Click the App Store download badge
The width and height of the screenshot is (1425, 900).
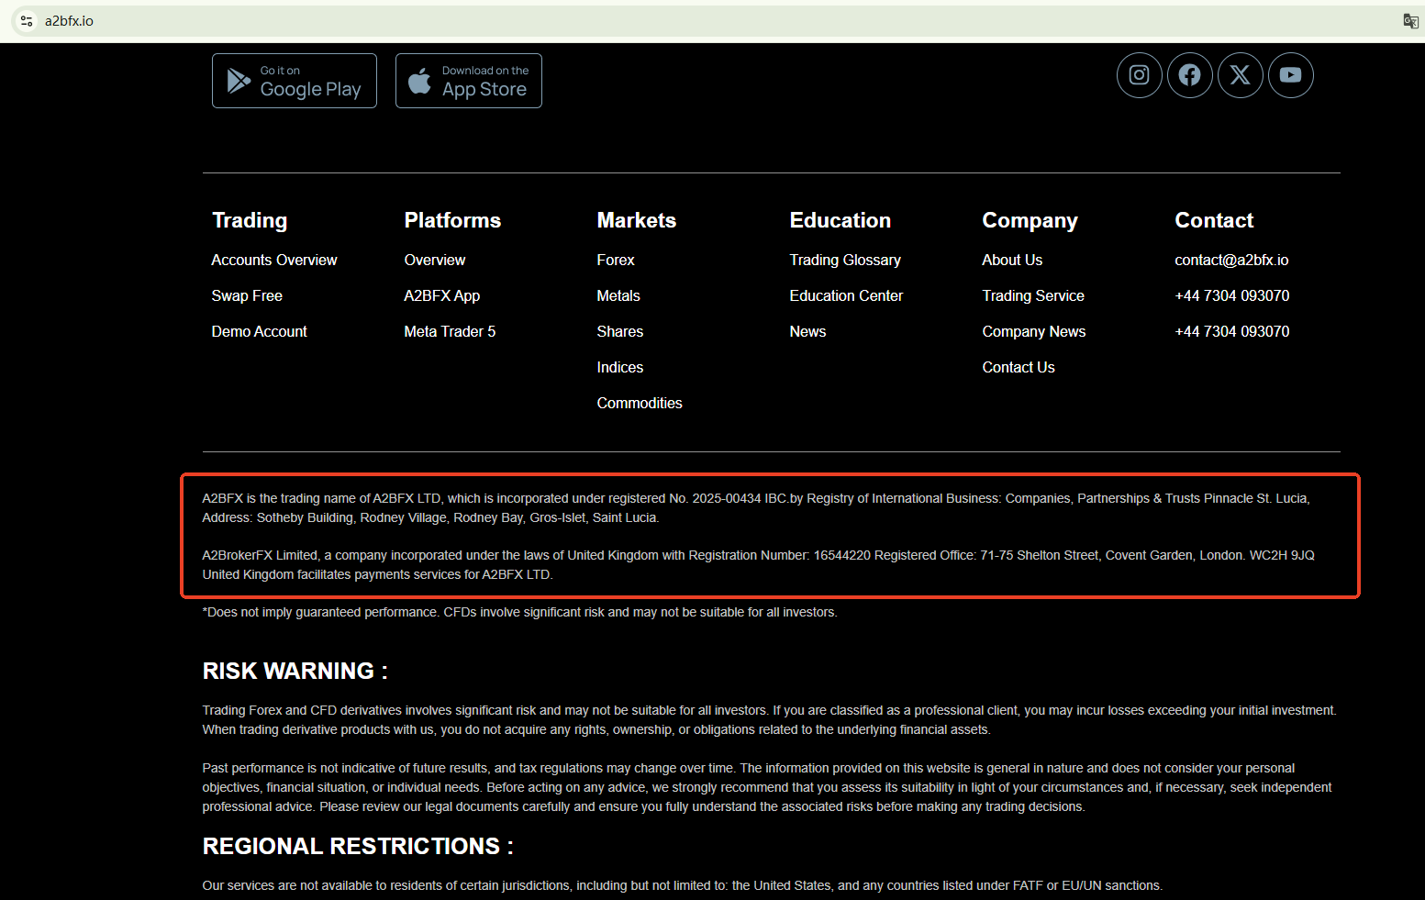469,81
